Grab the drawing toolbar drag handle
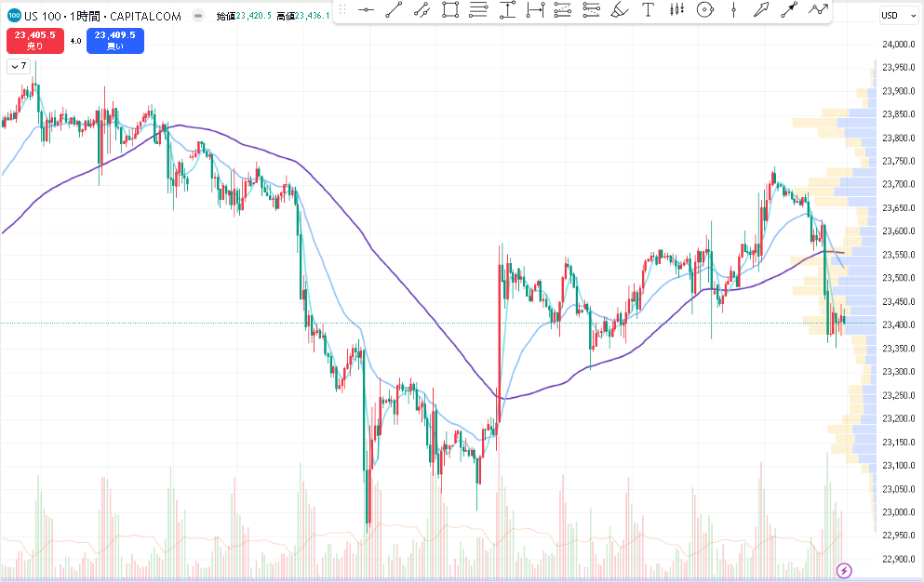The height and width of the screenshot is (582, 924). pos(341,10)
